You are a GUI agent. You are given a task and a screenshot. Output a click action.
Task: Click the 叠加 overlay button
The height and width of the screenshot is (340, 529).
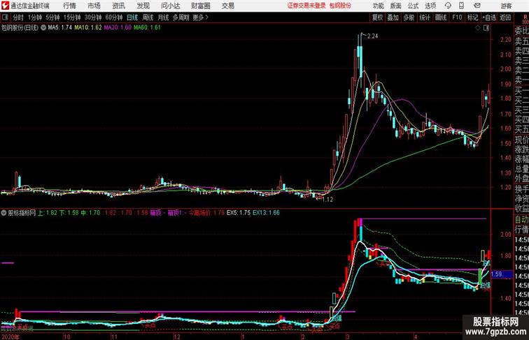coord(393,17)
